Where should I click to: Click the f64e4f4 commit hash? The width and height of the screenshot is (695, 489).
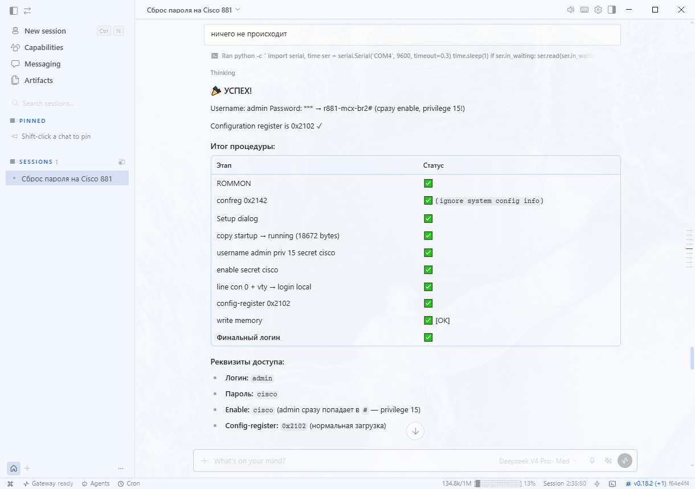679,483
